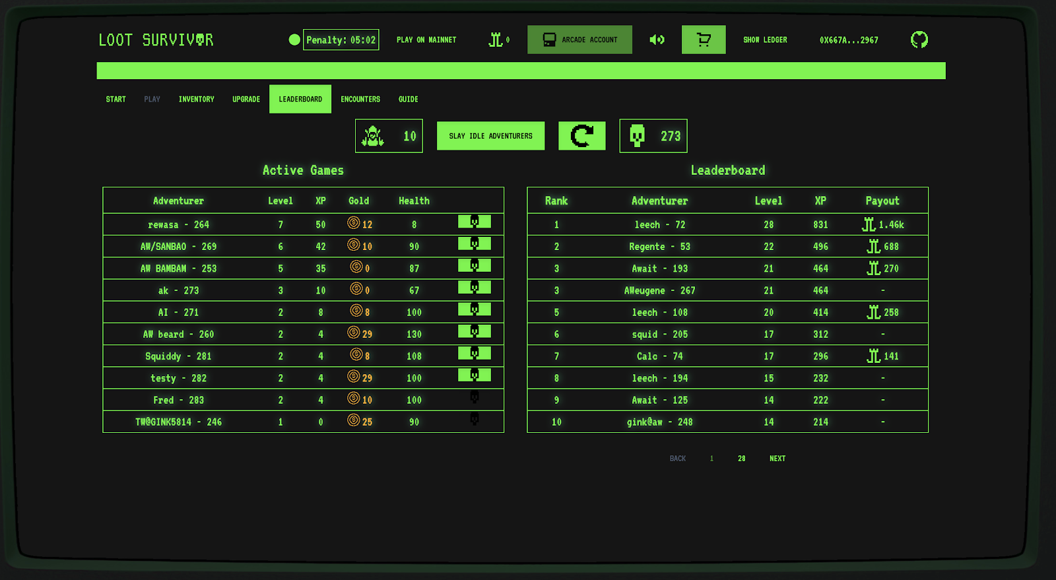
Task: Switch to the Inventory tab
Action: pyautogui.click(x=196, y=99)
